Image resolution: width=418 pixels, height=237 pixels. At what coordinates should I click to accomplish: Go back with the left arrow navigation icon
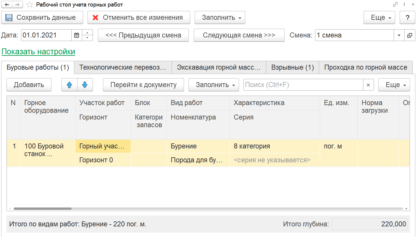click(7, 5)
